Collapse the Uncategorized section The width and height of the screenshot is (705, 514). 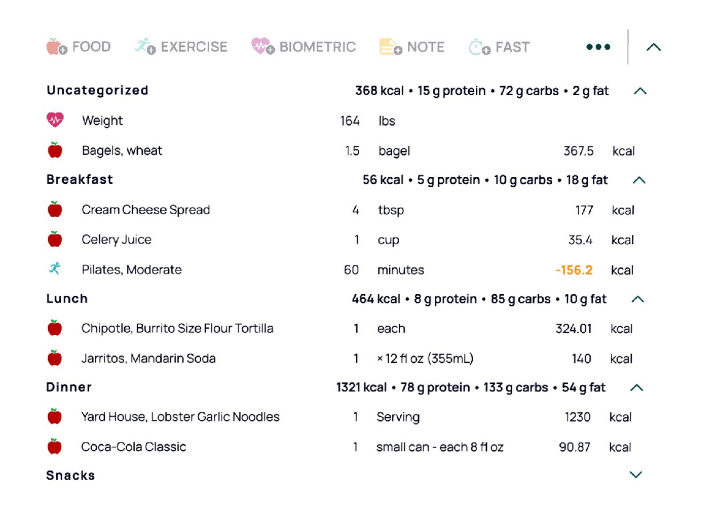point(640,90)
